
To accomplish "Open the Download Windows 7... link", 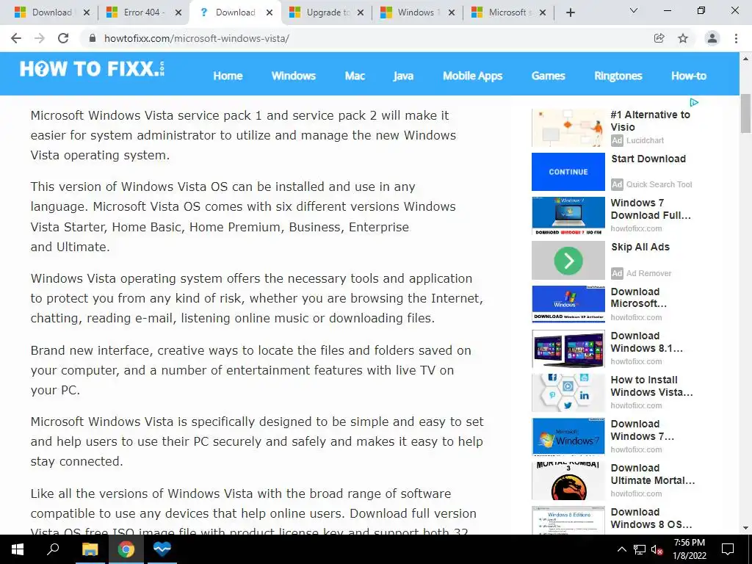I will (x=642, y=430).
